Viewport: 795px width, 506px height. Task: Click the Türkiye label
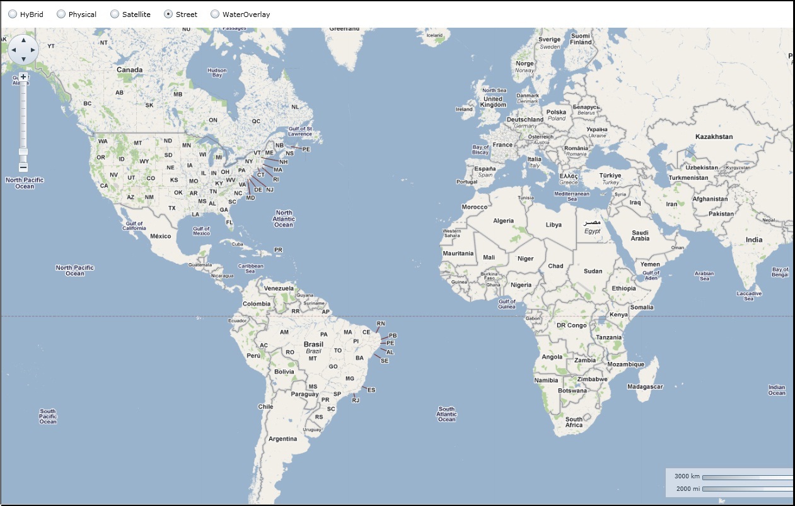click(x=610, y=176)
